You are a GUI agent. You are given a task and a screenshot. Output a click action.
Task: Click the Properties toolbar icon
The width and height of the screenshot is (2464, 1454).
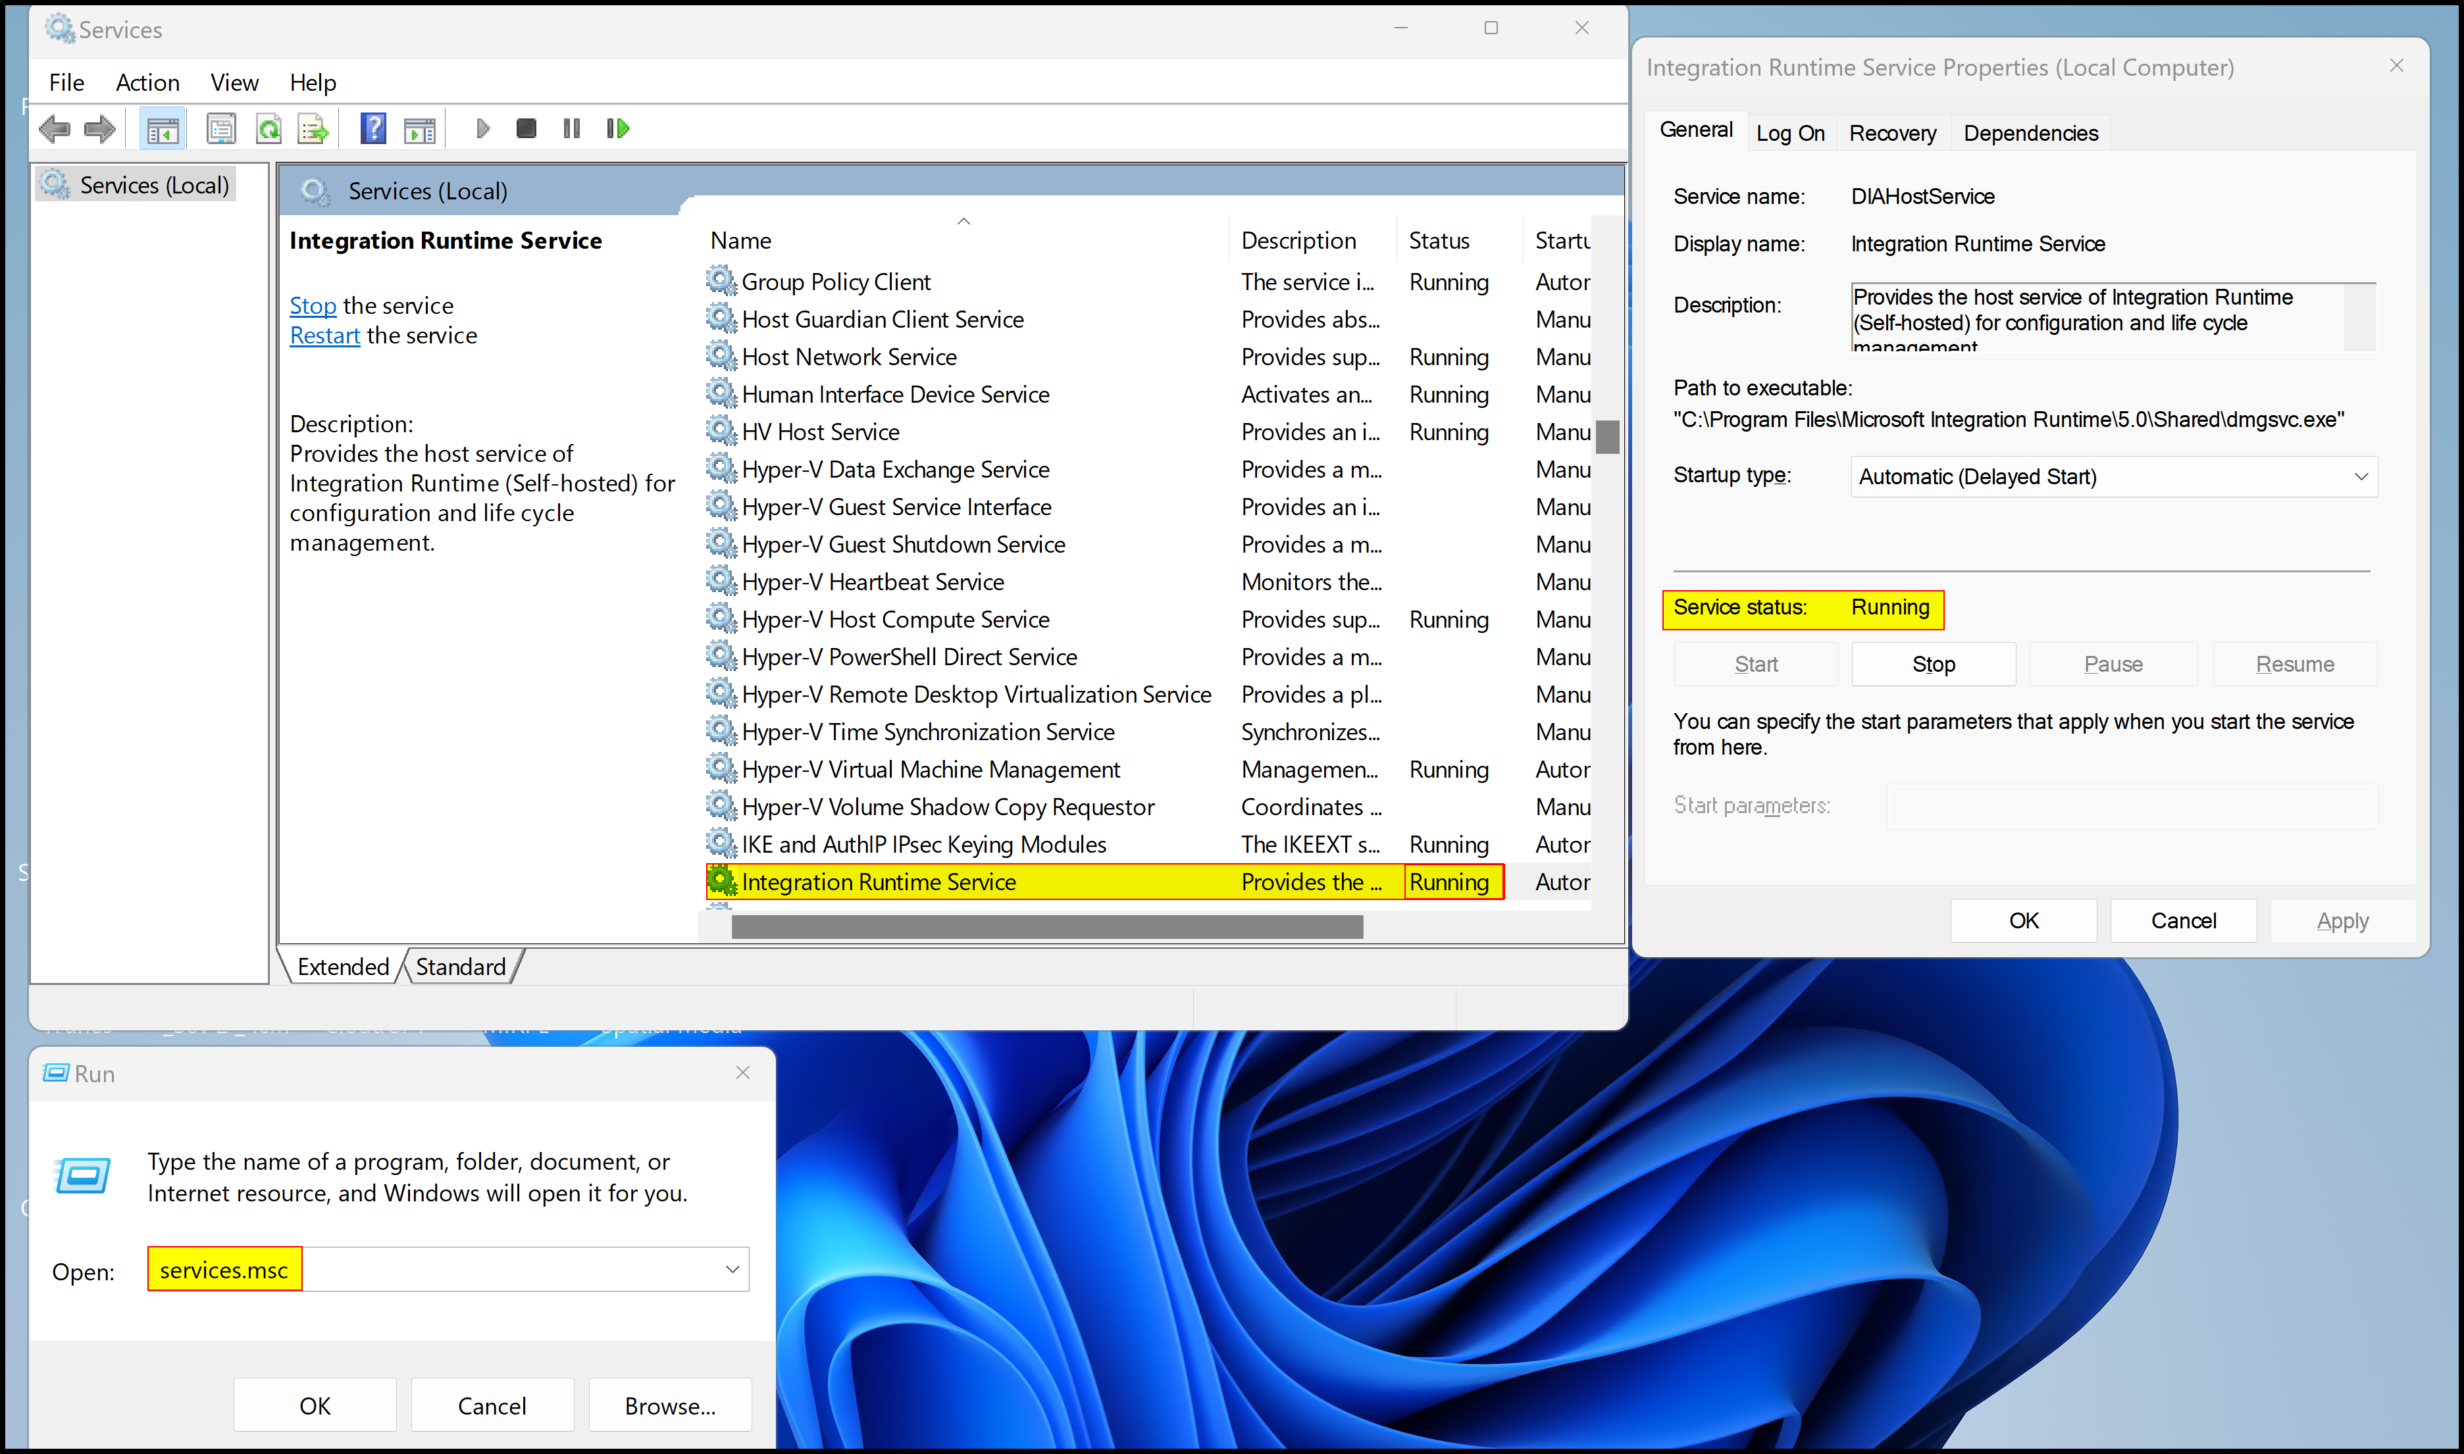pyautogui.click(x=222, y=128)
